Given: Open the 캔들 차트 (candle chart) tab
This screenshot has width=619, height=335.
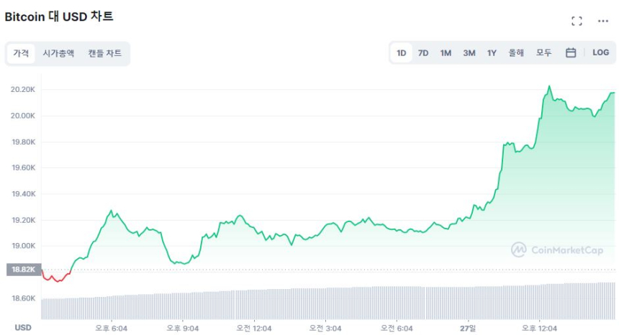Looking at the screenshot, I should point(105,53).
